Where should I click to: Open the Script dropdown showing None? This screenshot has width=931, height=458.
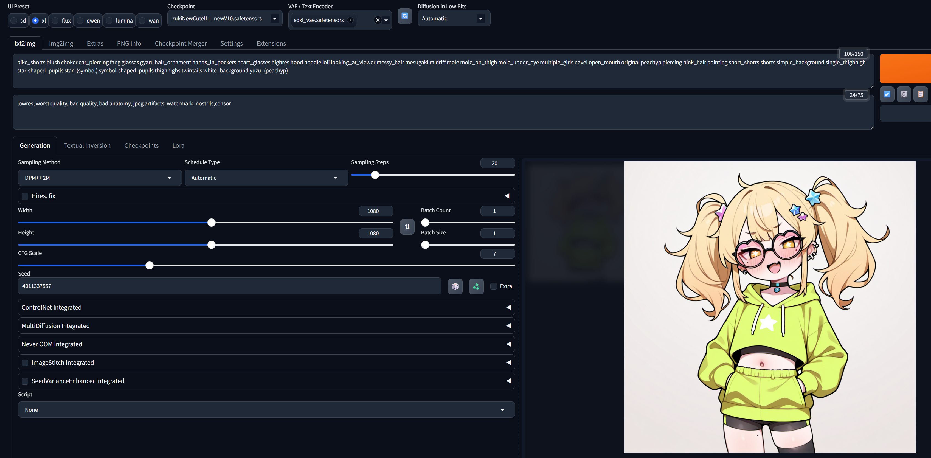click(266, 409)
